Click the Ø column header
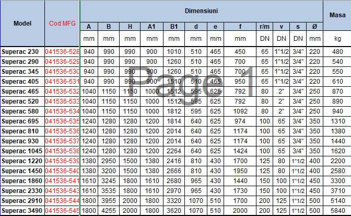351x216 pixels. (313, 27)
